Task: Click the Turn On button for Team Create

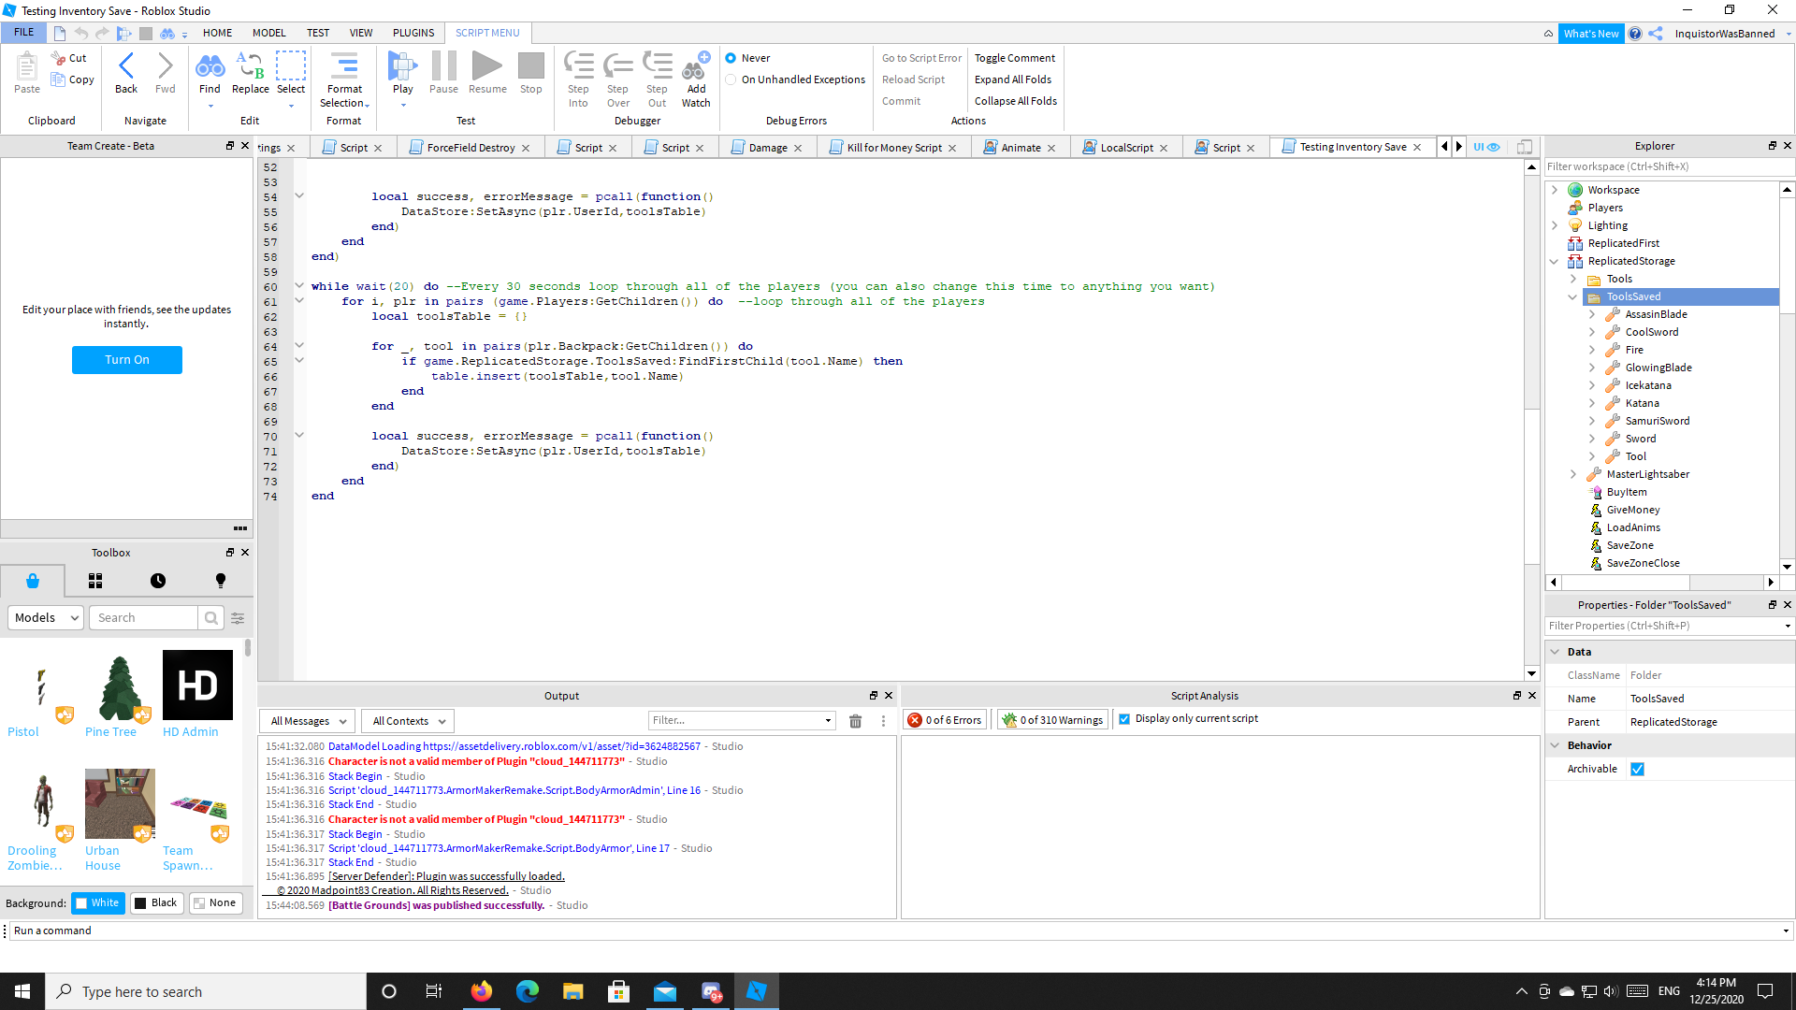Action: coord(126,359)
